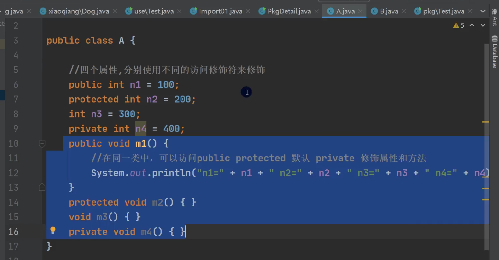
Task: Click the Chinese comment on line 5
Action: (167, 70)
